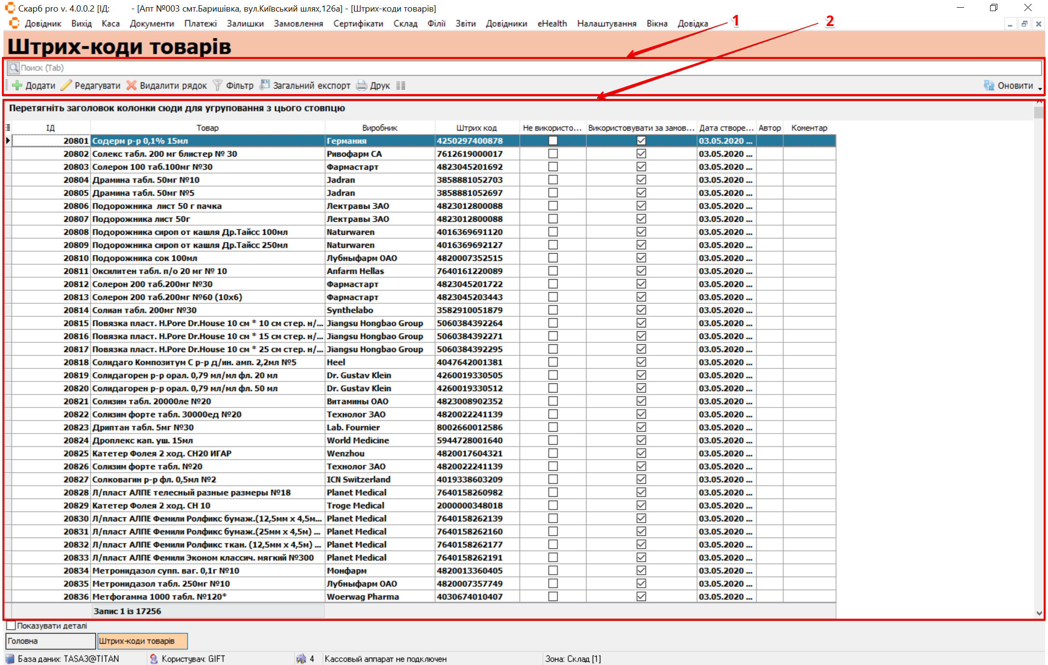
Task: Click the column layout icon after Друк
Action: click(x=400, y=85)
